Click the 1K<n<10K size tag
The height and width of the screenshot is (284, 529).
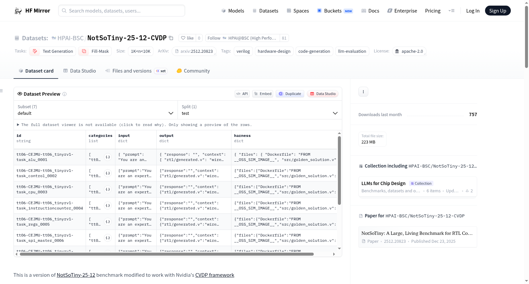click(141, 51)
